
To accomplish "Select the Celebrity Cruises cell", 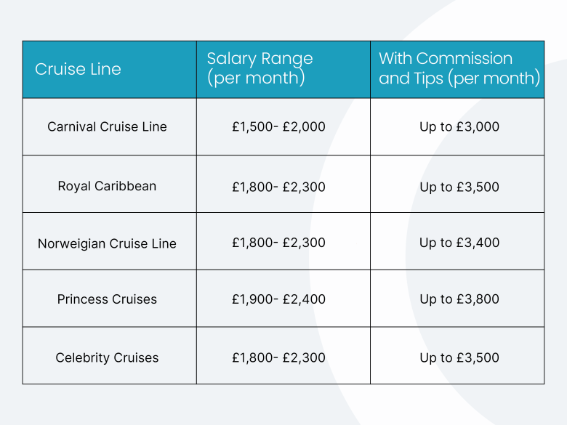I will [110, 355].
